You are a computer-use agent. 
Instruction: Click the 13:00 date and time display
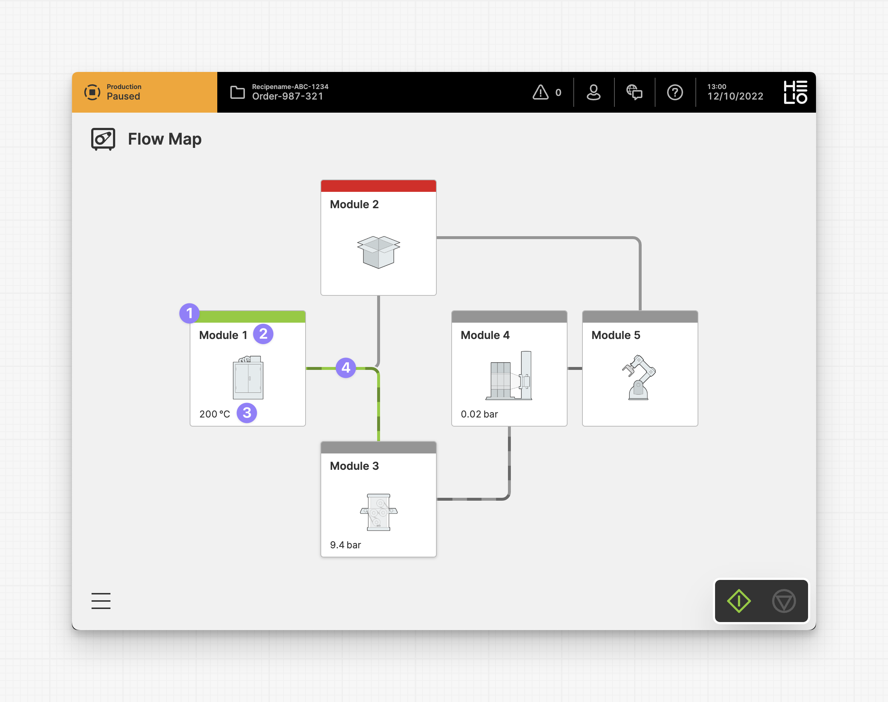[735, 92]
